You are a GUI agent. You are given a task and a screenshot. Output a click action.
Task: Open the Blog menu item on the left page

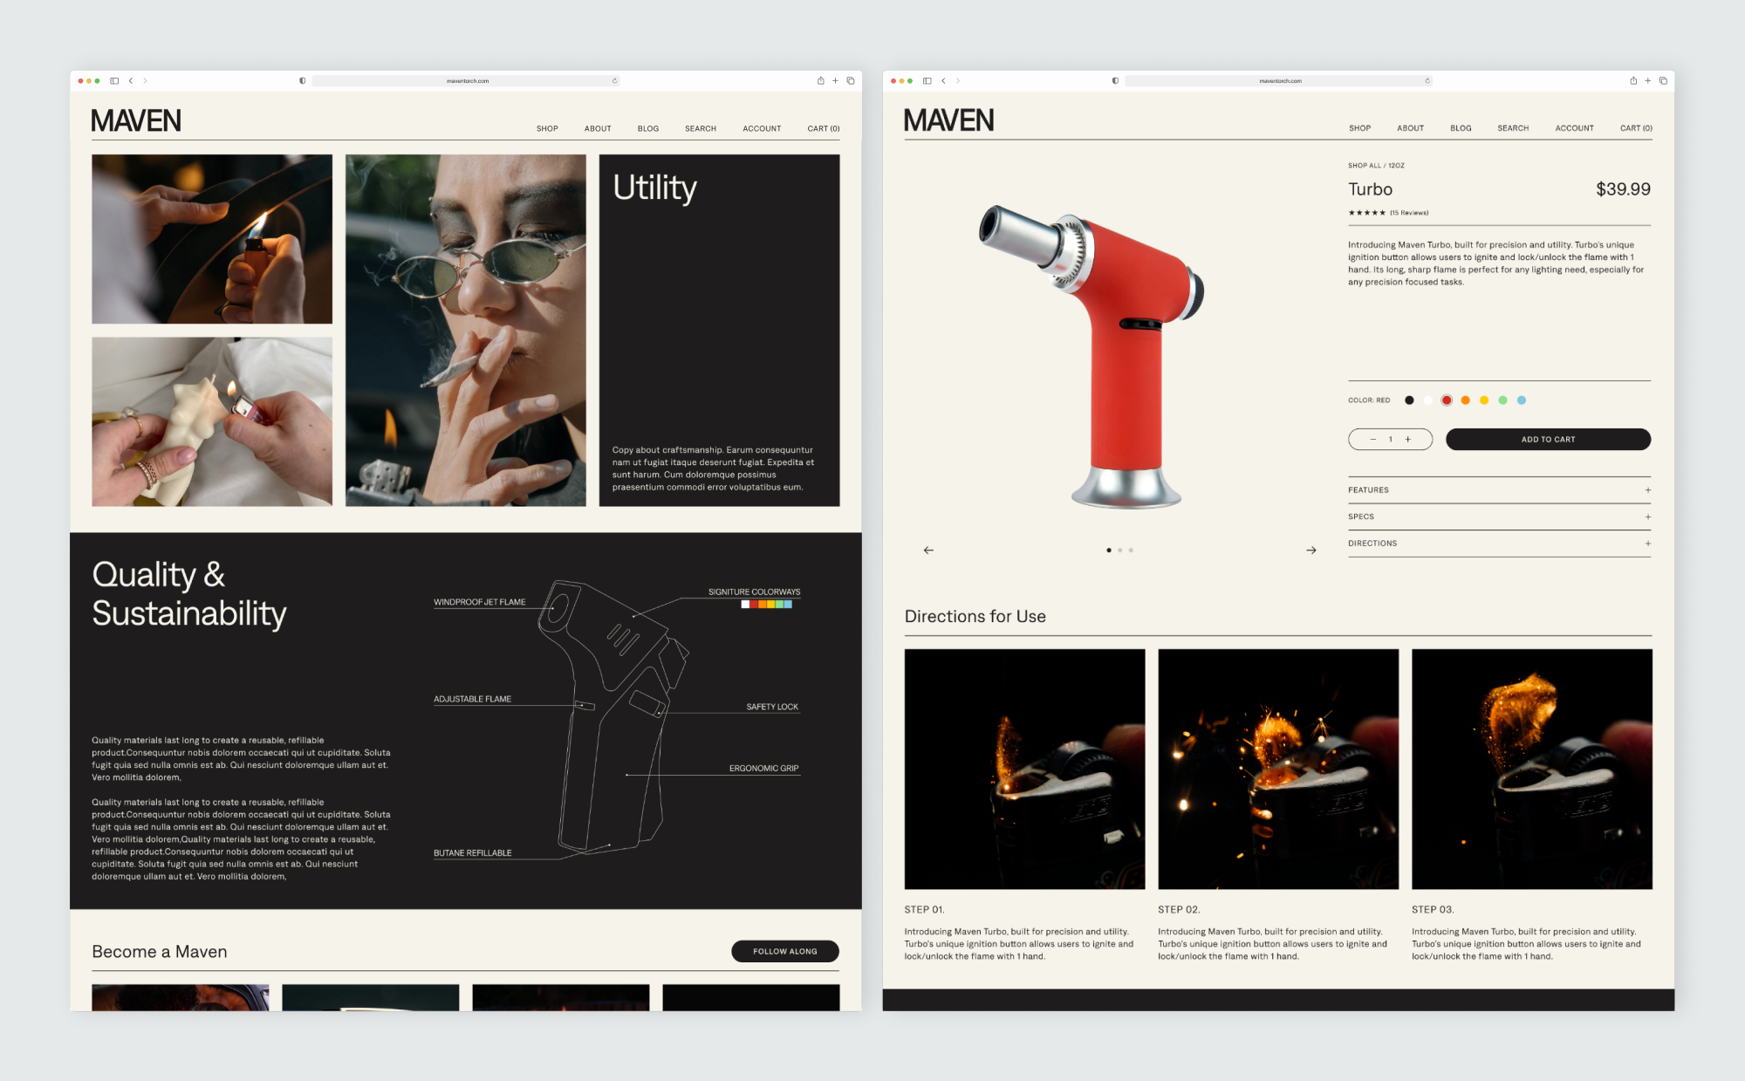(647, 128)
